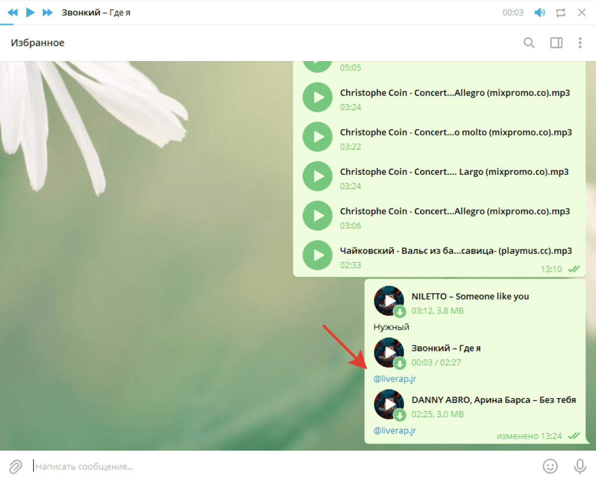Toggle repeat mode in the player bar
Image resolution: width=596 pixels, height=480 pixels.
click(561, 12)
